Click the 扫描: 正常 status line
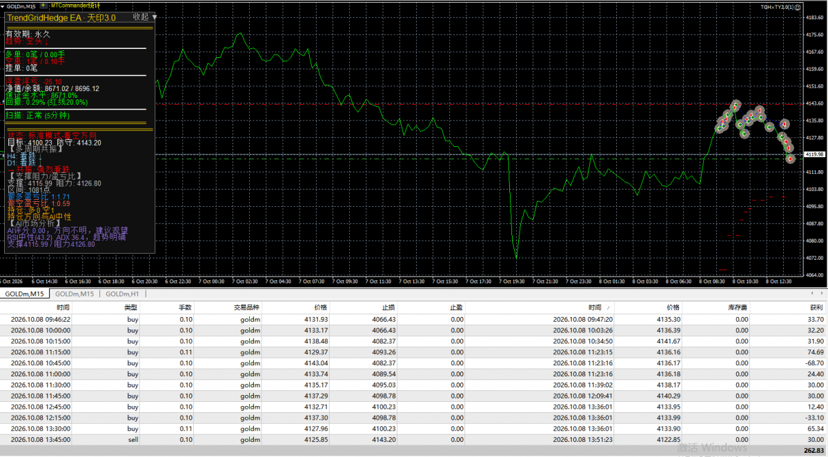This screenshot has width=828, height=457. (x=38, y=115)
